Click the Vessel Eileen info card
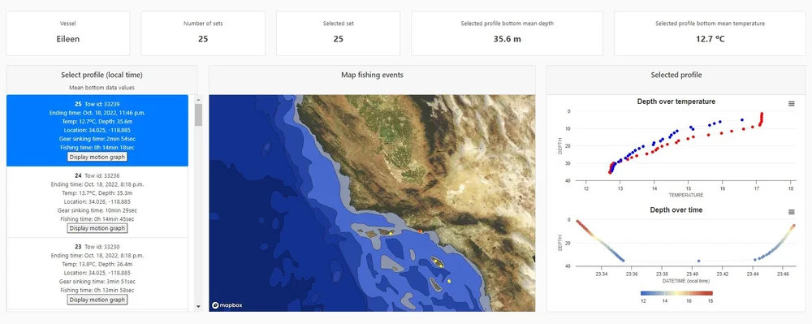Image resolution: width=812 pixels, height=324 pixels. point(68,33)
